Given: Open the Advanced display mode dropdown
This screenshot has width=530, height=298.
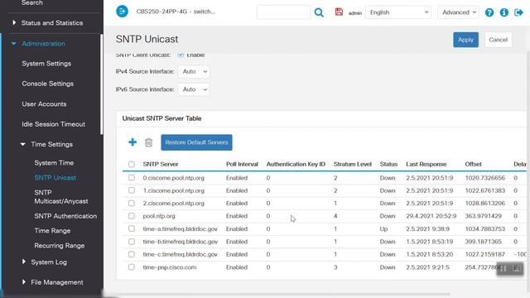Looking at the screenshot, I should coord(458,12).
